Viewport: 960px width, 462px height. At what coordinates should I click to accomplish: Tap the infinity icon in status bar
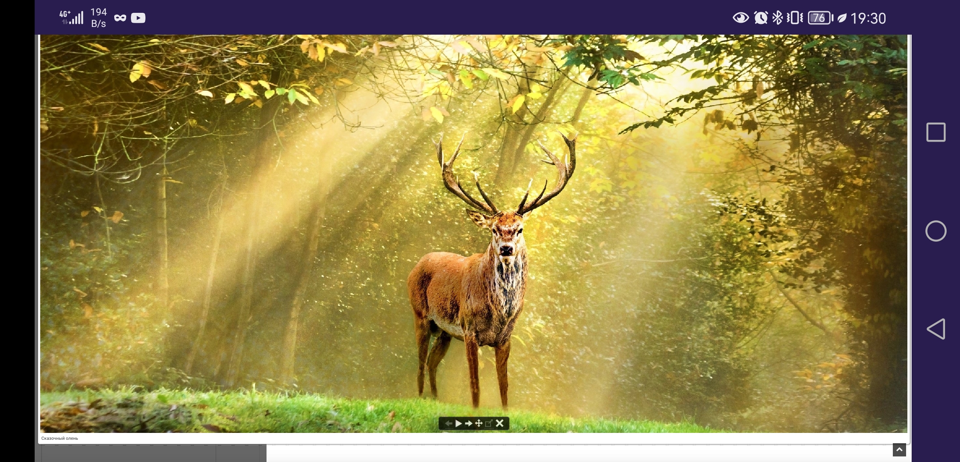[120, 18]
